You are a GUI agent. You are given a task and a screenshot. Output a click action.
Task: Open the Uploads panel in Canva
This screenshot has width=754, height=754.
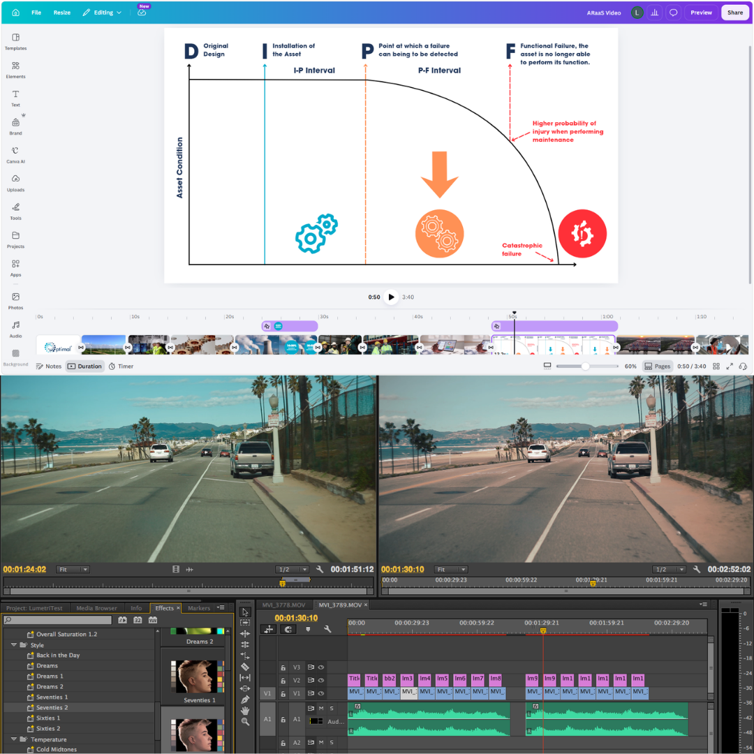click(15, 183)
